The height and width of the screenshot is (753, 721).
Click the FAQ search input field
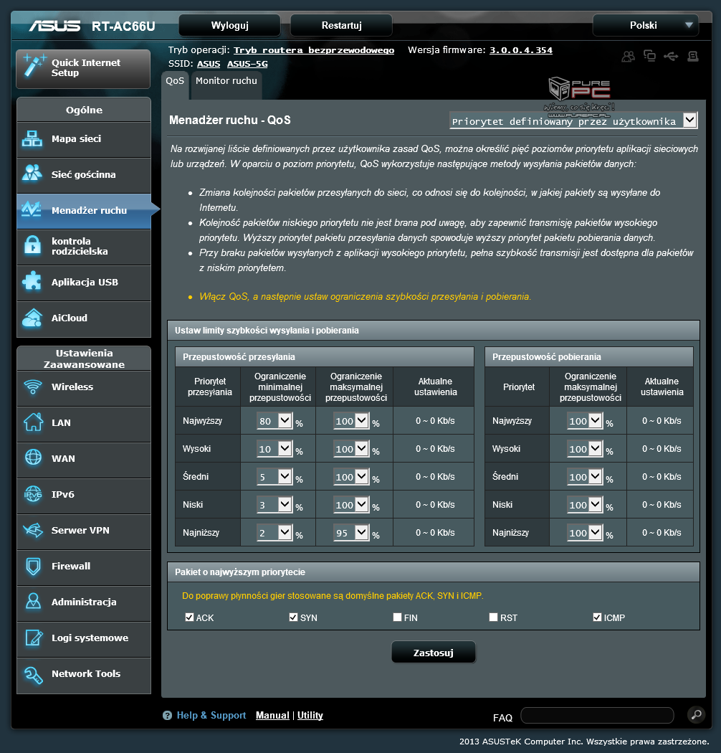tap(597, 715)
